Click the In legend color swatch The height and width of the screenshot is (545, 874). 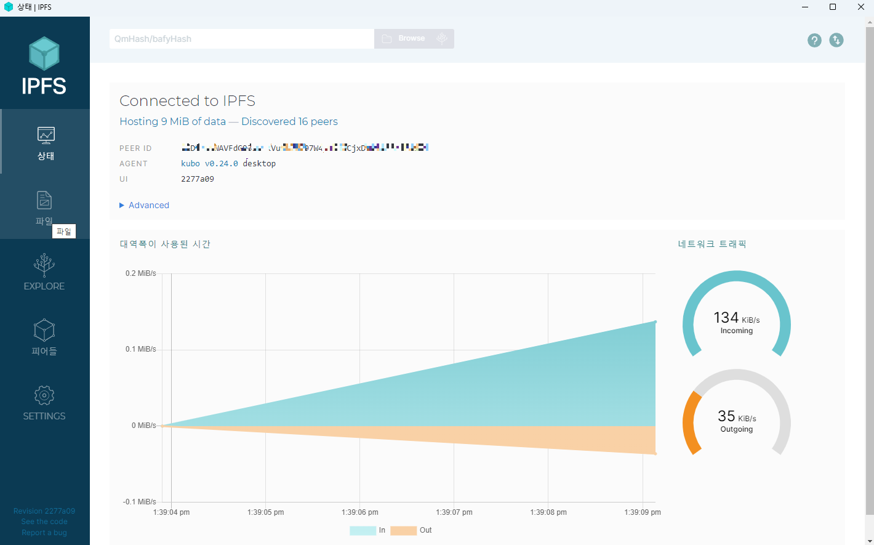[x=363, y=530]
